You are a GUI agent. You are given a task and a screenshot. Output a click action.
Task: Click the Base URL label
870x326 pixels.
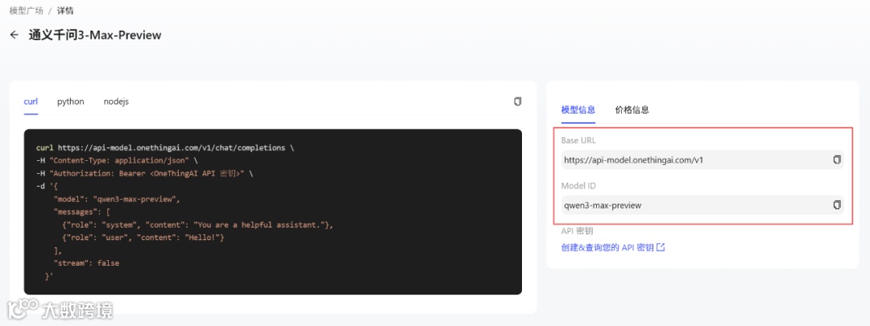[578, 140]
